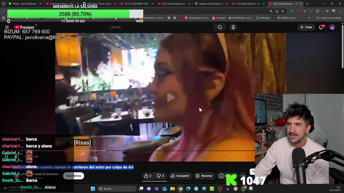
Task: Open YouTube notifications bell
Action: coord(321,27)
